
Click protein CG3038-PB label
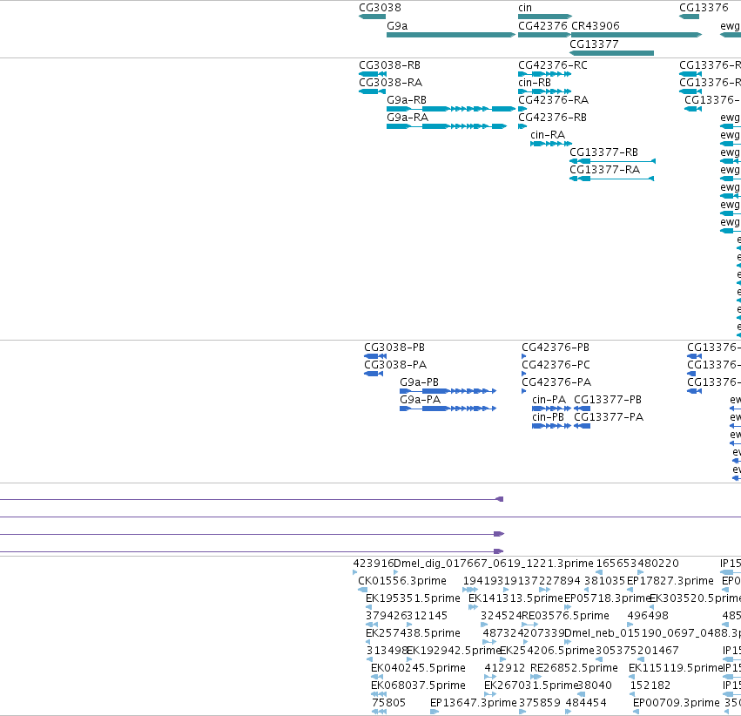click(x=394, y=348)
